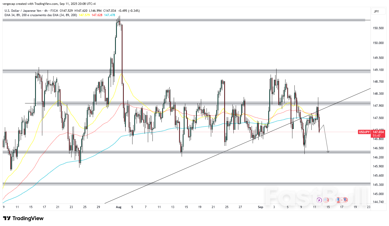Click the date 29 on time axis
This screenshot has height=226, width=389.
pyautogui.click(x=98, y=207)
